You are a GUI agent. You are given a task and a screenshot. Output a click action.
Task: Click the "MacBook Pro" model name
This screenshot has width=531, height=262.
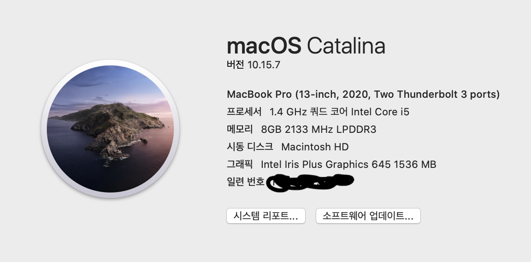click(259, 94)
